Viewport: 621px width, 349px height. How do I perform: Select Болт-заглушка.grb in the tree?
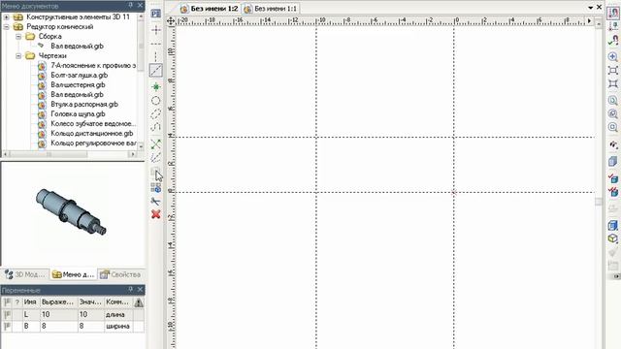coord(80,76)
